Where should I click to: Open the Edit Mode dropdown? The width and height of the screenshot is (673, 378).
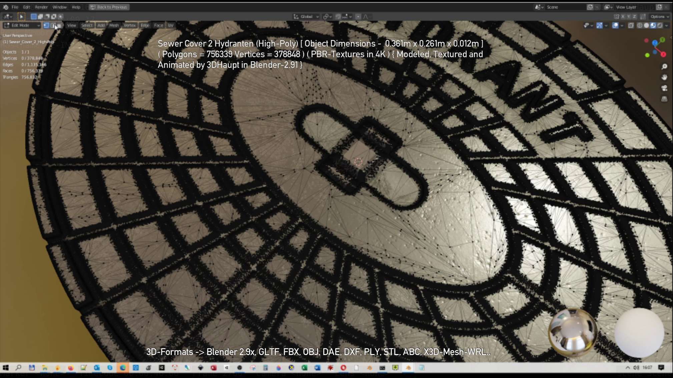coord(22,25)
